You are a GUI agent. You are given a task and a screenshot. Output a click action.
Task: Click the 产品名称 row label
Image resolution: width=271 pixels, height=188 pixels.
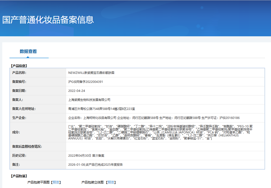(19, 73)
